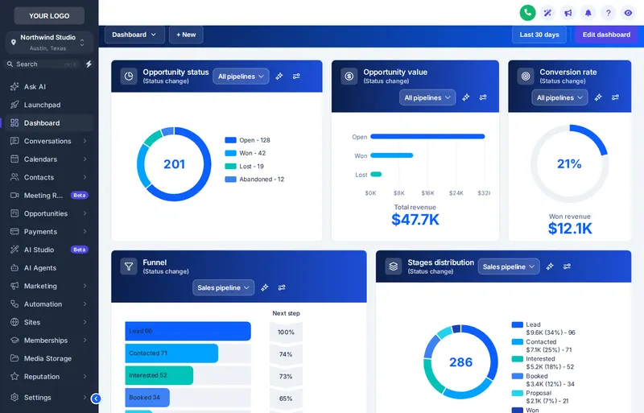Open All pipelines dropdown on Opportunity status

pos(241,76)
